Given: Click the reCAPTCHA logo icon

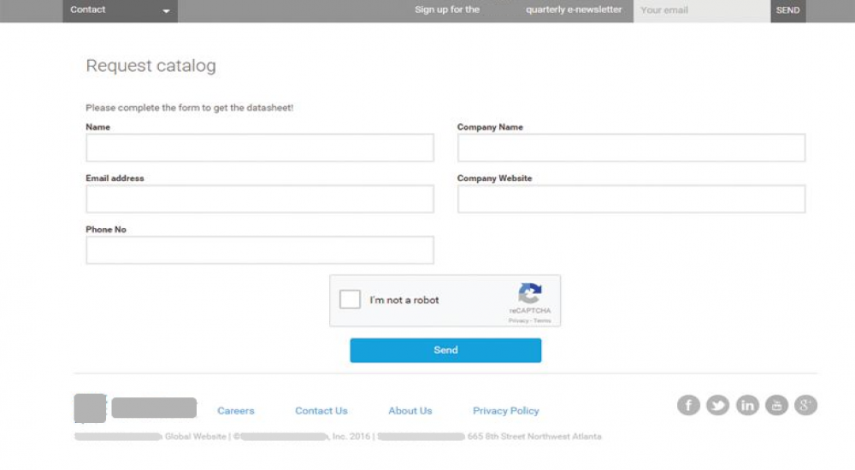Looking at the screenshot, I should (x=530, y=294).
